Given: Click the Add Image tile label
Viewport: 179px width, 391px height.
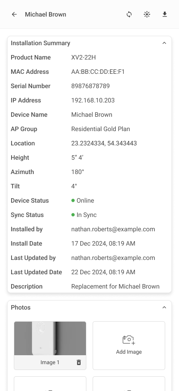Looking at the screenshot, I should [x=129, y=352].
